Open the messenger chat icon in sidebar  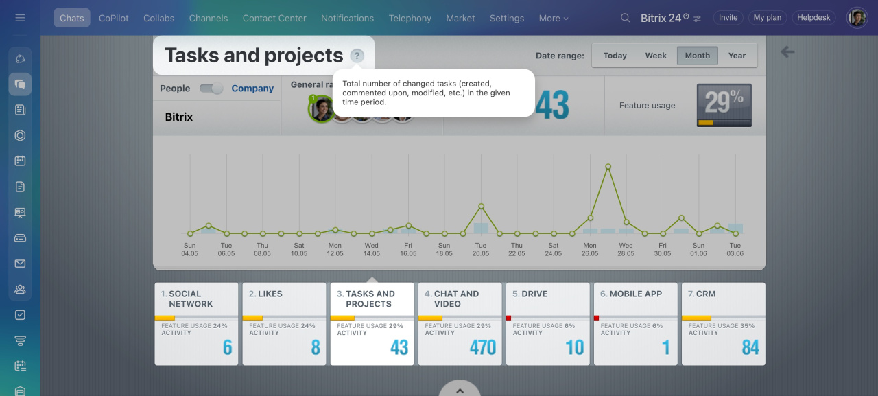(20, 84)
